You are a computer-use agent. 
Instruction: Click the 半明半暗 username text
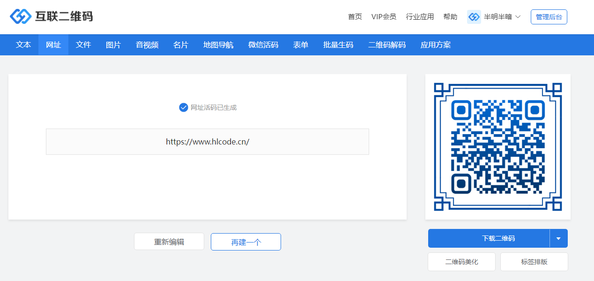498,17
